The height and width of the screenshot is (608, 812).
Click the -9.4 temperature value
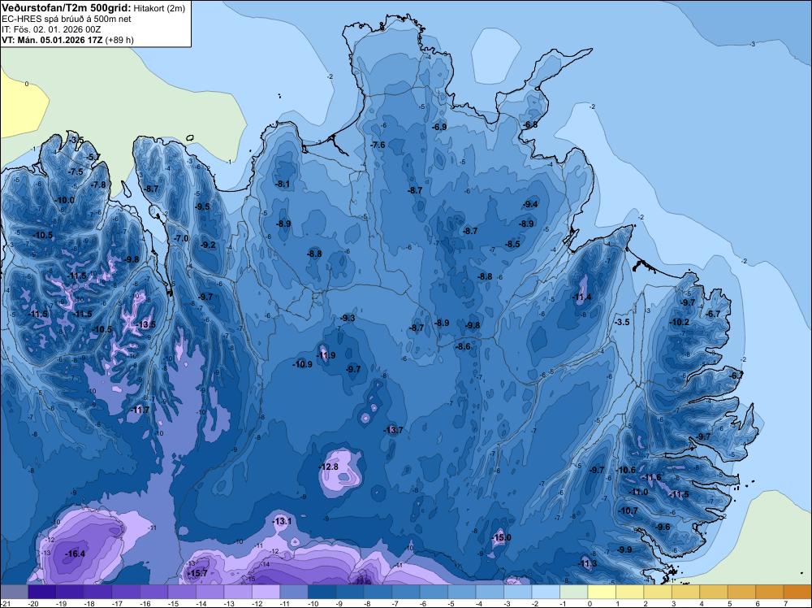pos(530,205)
